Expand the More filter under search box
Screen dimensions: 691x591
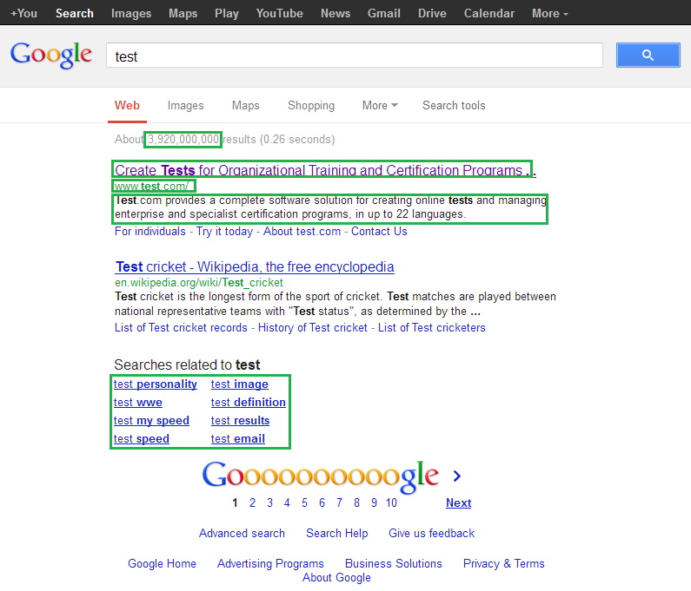pyautogui.click(x=380, y=106)
